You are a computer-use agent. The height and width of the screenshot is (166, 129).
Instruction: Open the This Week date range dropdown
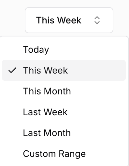point(69,20)
